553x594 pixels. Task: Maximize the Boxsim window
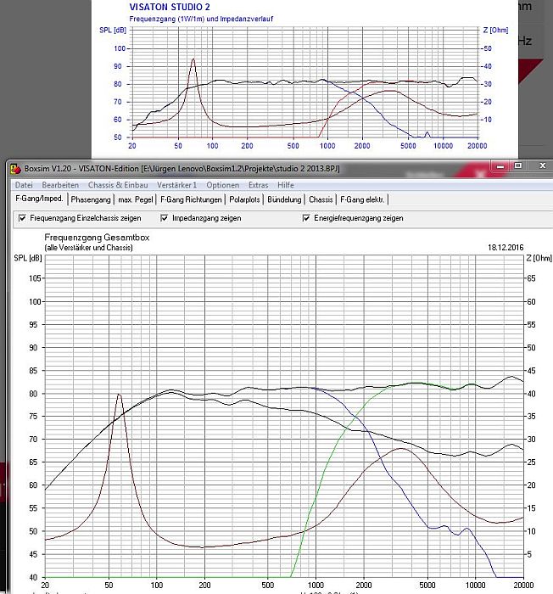click(518, 166)
